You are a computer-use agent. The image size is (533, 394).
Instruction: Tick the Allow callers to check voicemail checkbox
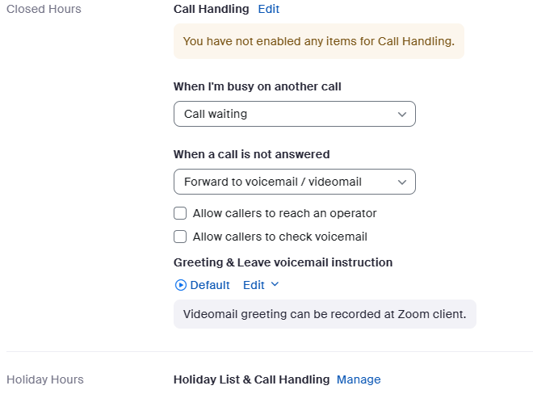180,237
